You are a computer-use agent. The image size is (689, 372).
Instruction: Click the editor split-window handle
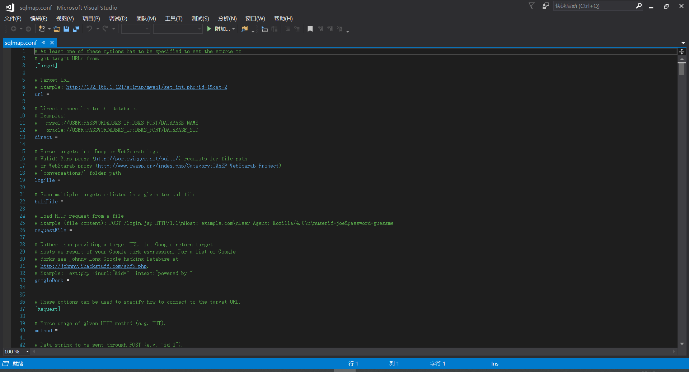tap(682, 52)
